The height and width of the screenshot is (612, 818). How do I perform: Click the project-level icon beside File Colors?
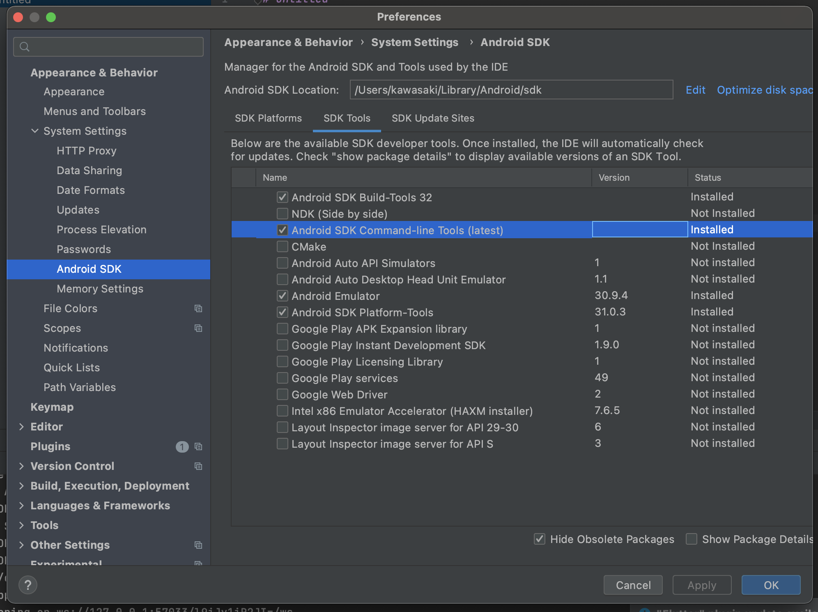[198, 308]
